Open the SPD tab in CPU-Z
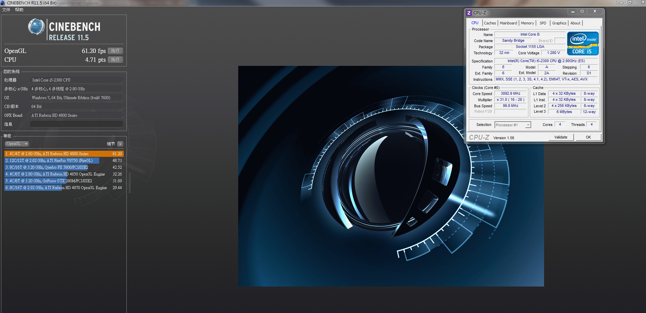The height and width of the screenshot is (313, 646). [x=543, y=23]
